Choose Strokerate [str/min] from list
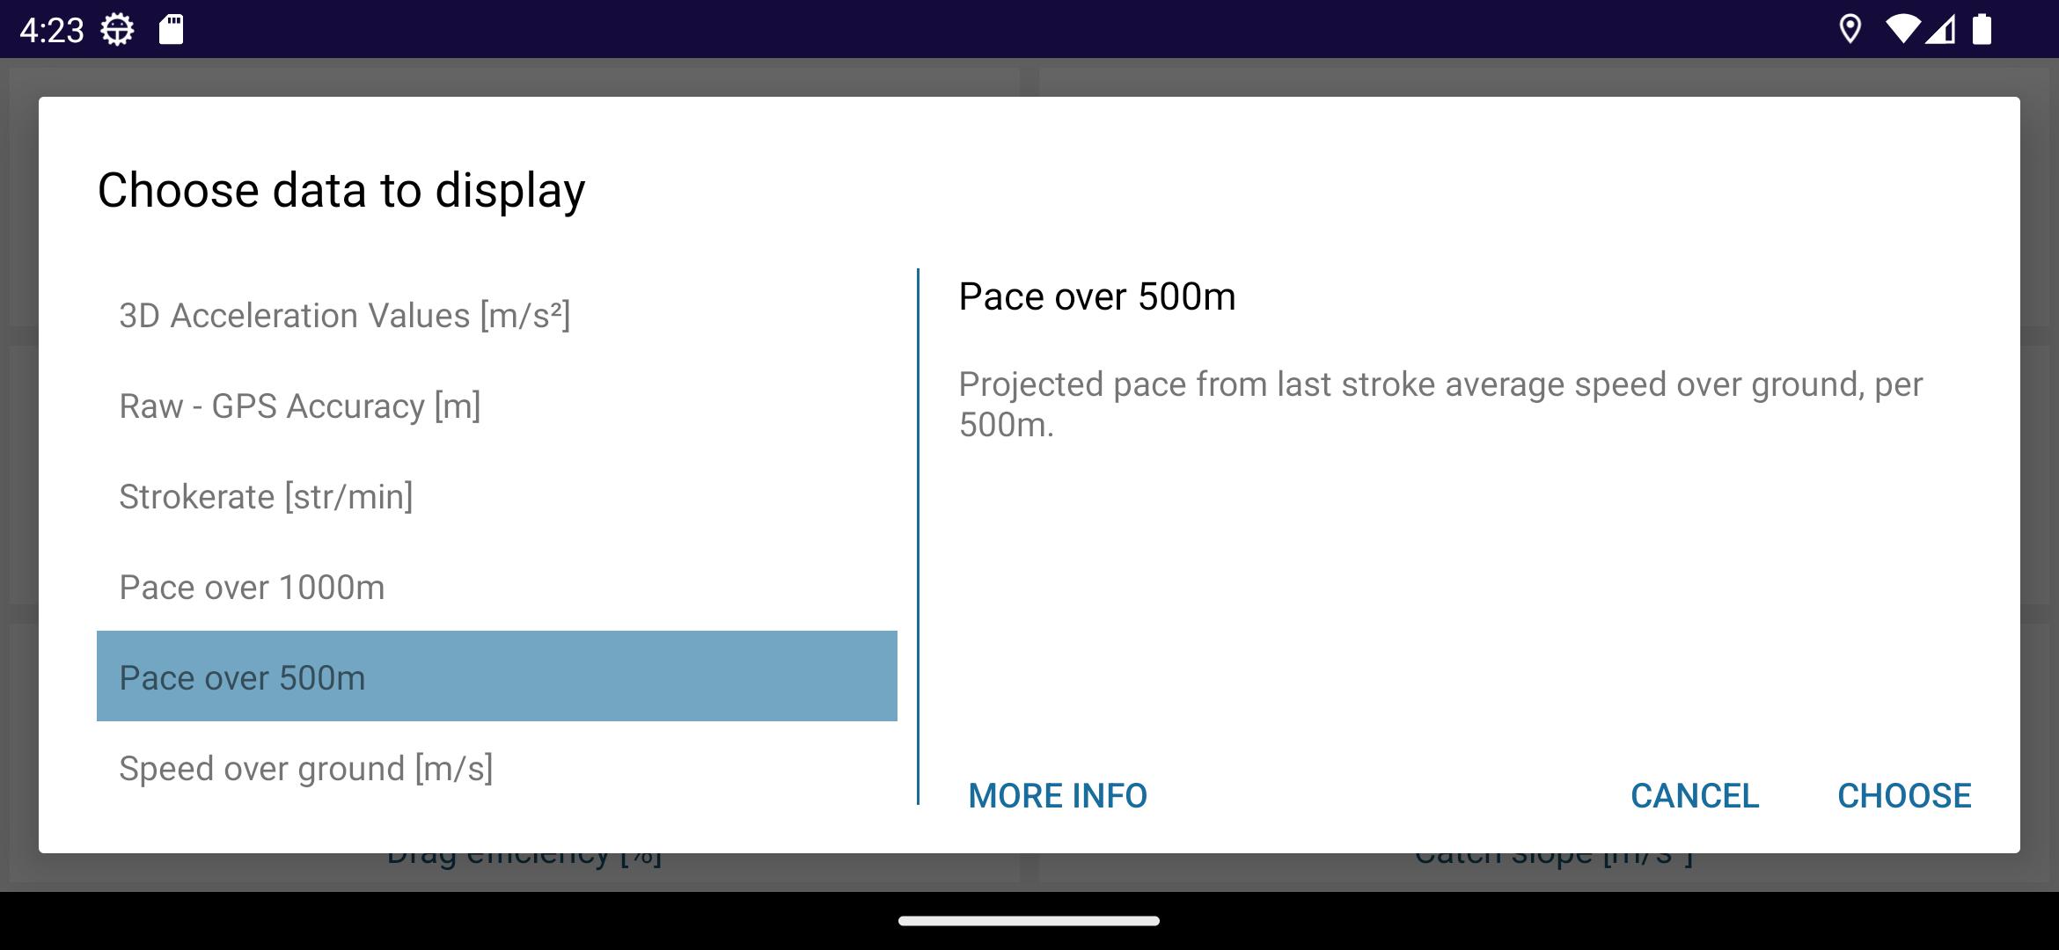The height and width of the screenshot is (950, 2059). coord(497,496)
